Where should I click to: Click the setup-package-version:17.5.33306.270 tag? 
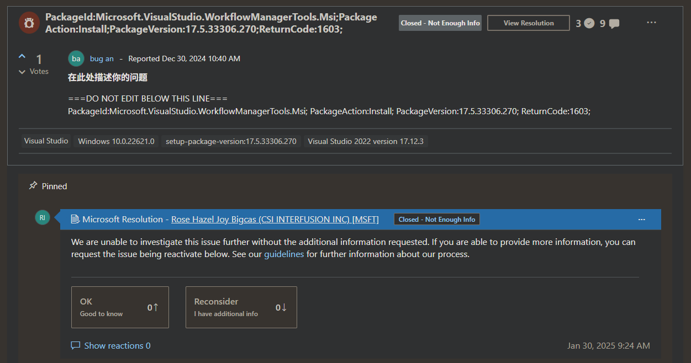231,141
